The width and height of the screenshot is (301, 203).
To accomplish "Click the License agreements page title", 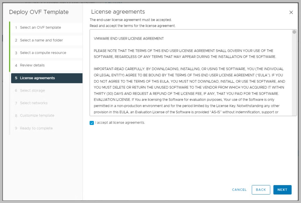I will coord(118,12).
